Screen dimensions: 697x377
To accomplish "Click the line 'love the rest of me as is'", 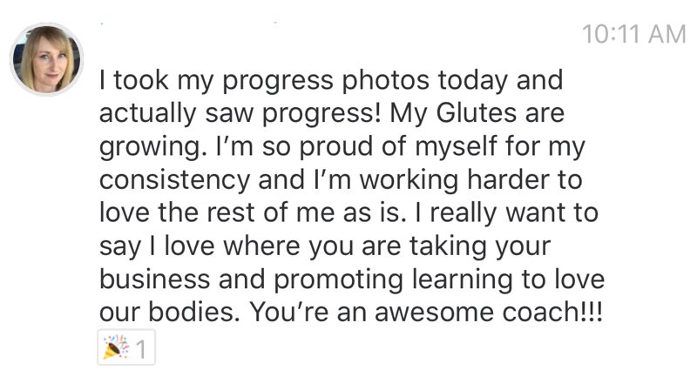I will point(349,213).
